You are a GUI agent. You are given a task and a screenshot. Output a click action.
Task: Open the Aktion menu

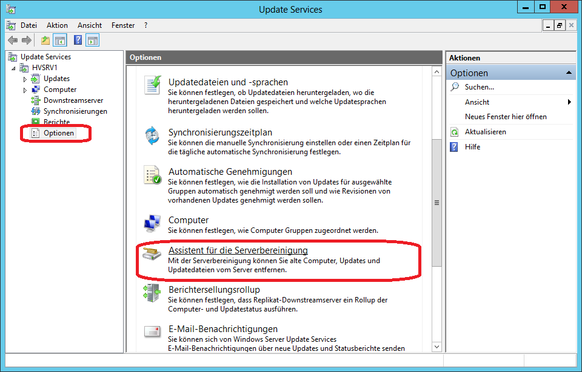click(57, 25)
